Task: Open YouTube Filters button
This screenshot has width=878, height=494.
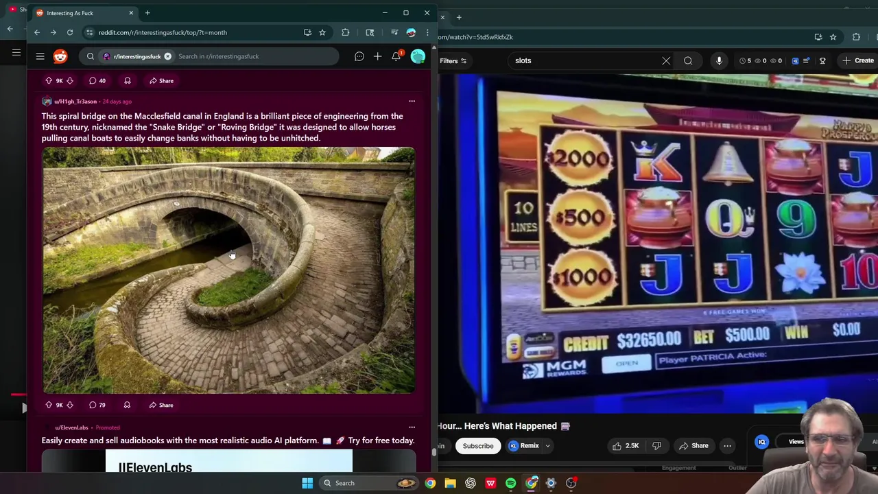Action: (453, 60)
